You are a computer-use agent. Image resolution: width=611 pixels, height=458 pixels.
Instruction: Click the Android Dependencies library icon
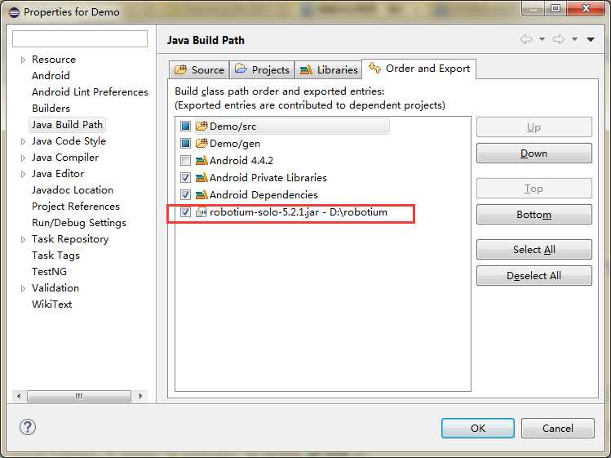point(201,194)
